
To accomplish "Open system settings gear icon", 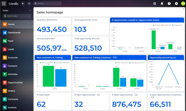I will tap(176, 3).
